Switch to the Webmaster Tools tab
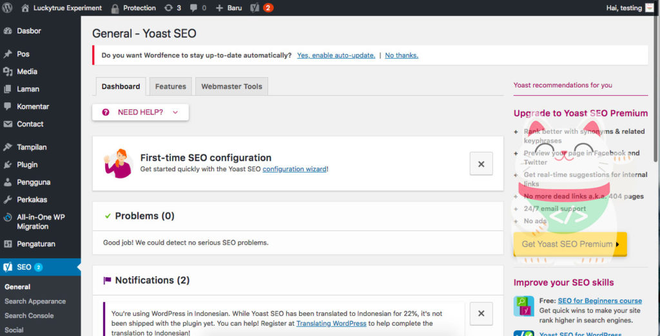 pyautogui.click(x=231, y=87)
